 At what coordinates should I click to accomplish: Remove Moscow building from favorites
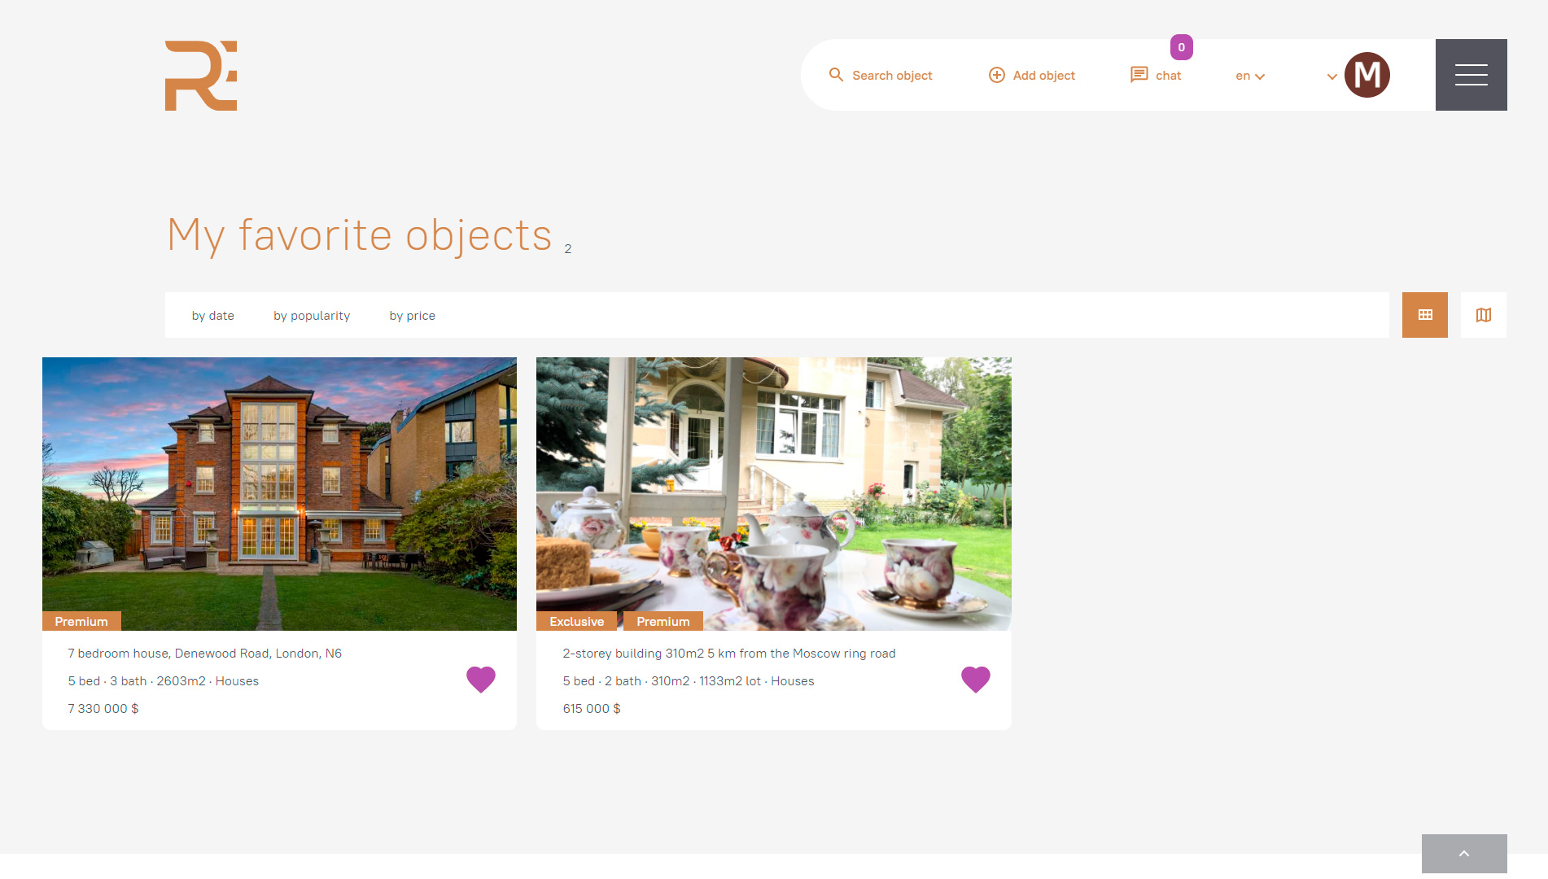click(976, 679)
